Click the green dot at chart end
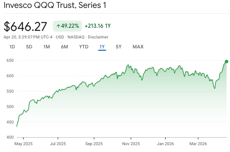Screen dimensions: 230x152 coord(227,61)
